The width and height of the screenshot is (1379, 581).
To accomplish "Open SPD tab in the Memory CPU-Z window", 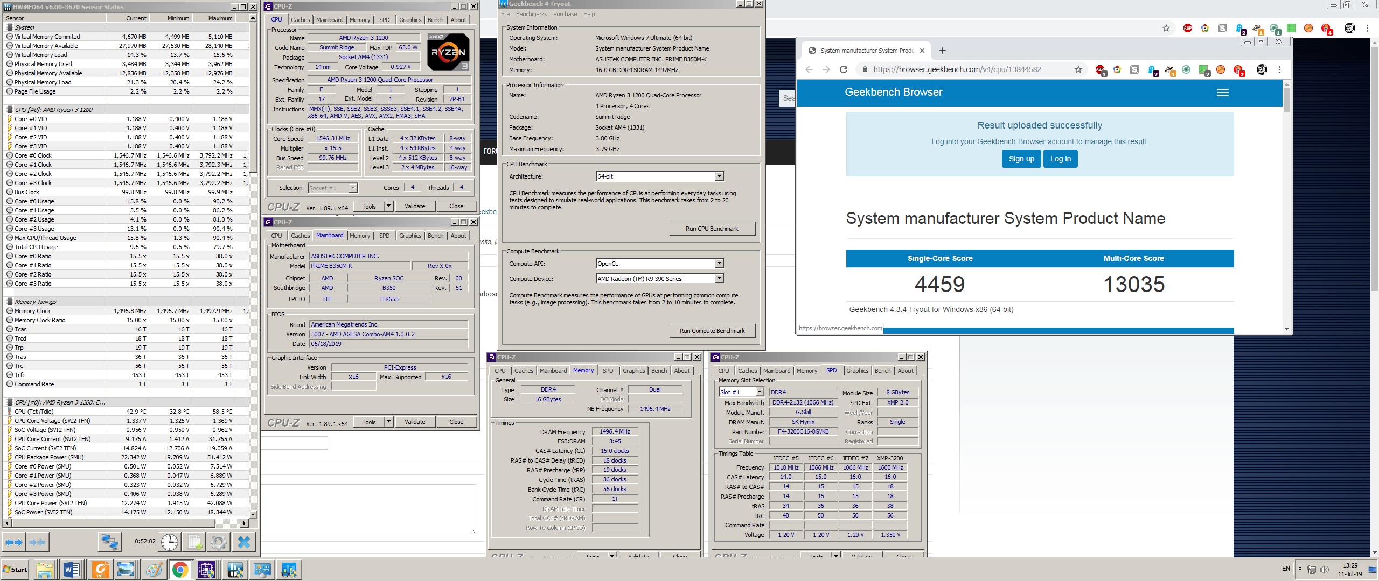I will pyautogui.click(x=608, y=371).
